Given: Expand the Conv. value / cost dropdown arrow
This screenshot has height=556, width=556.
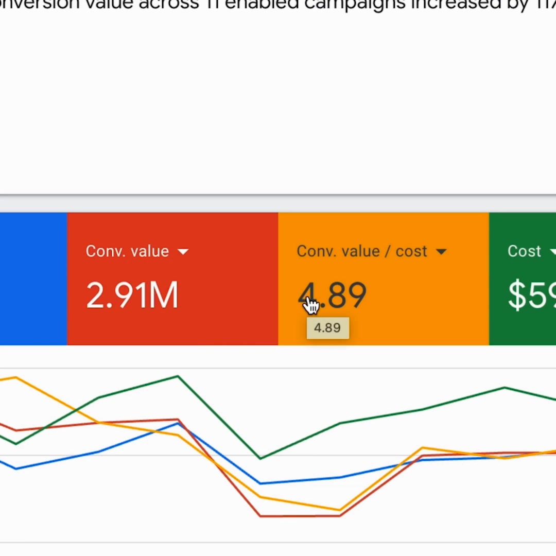Looking at the screenshot, I should coord(441,252).
